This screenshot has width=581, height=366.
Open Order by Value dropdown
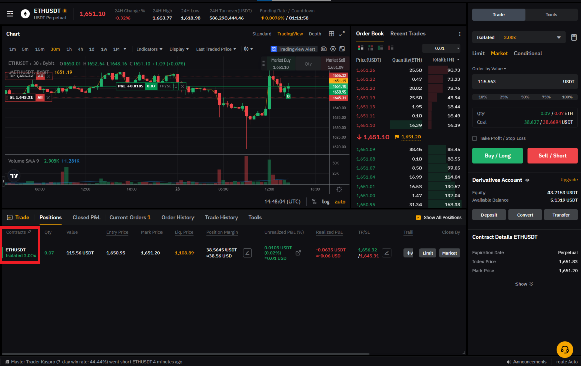(x=489, y=69)
